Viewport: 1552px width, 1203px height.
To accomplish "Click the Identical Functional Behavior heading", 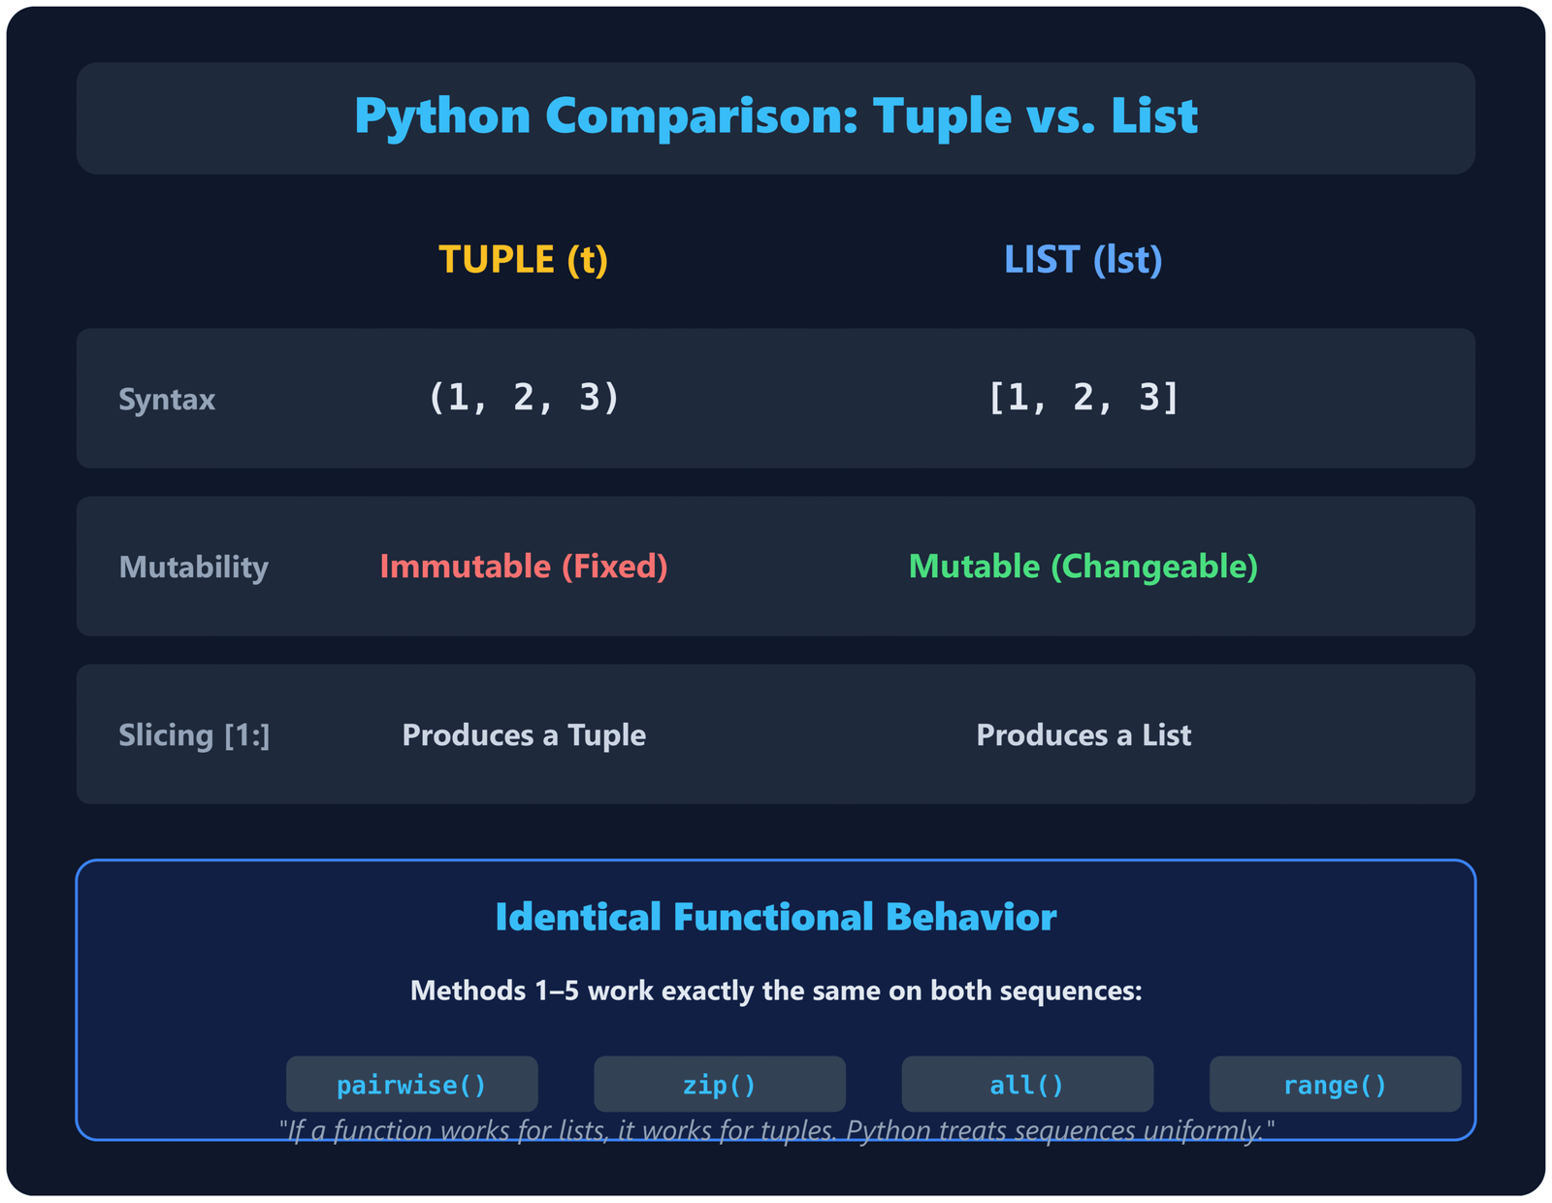I will [x=776, y=917].
